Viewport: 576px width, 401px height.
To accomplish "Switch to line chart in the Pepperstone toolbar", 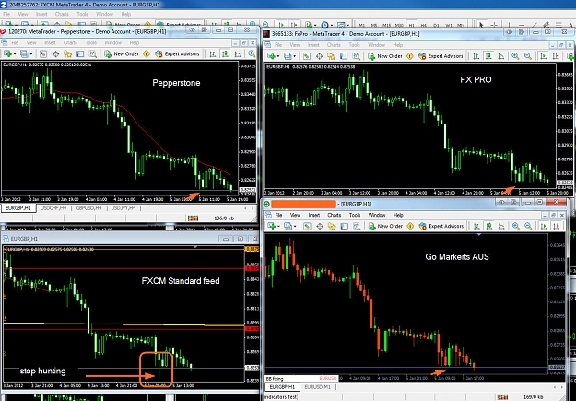I will point(238,54).
